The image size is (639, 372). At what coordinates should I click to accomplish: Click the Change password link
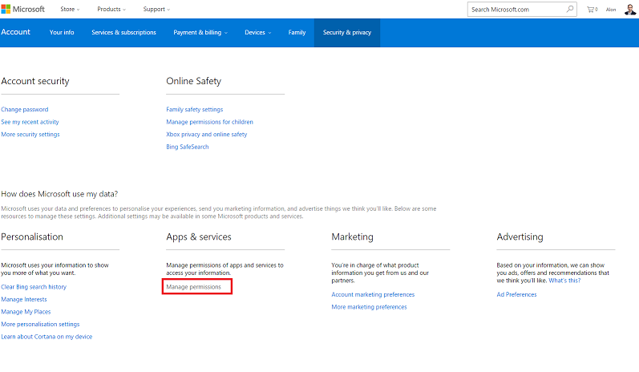[24, 110]
